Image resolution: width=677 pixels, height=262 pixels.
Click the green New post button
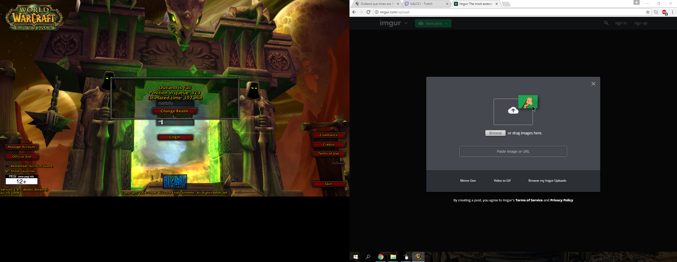[433, 23]
